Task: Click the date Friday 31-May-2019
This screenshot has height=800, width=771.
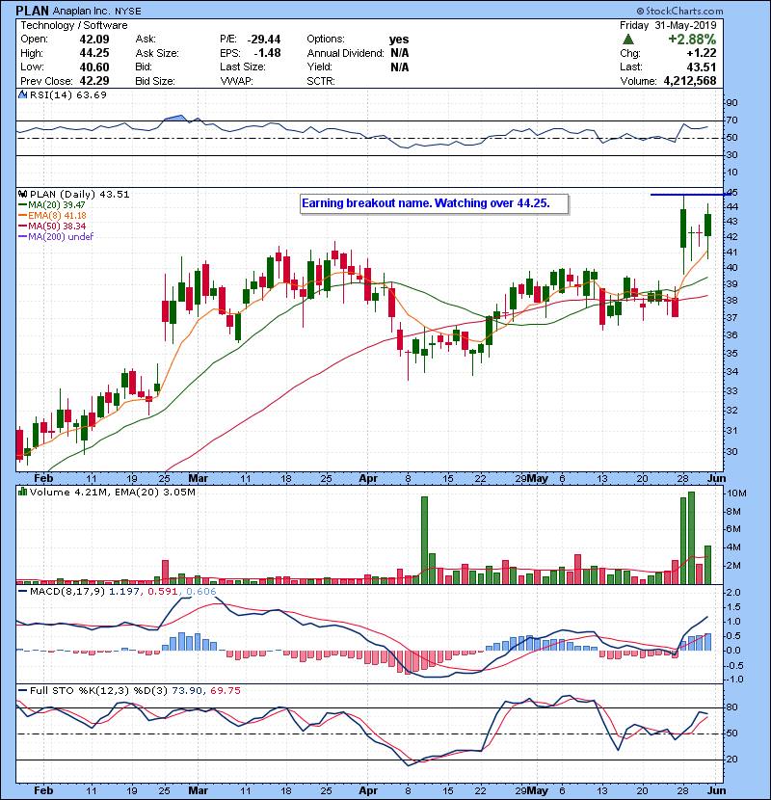Action: click(x=668, y=25)
